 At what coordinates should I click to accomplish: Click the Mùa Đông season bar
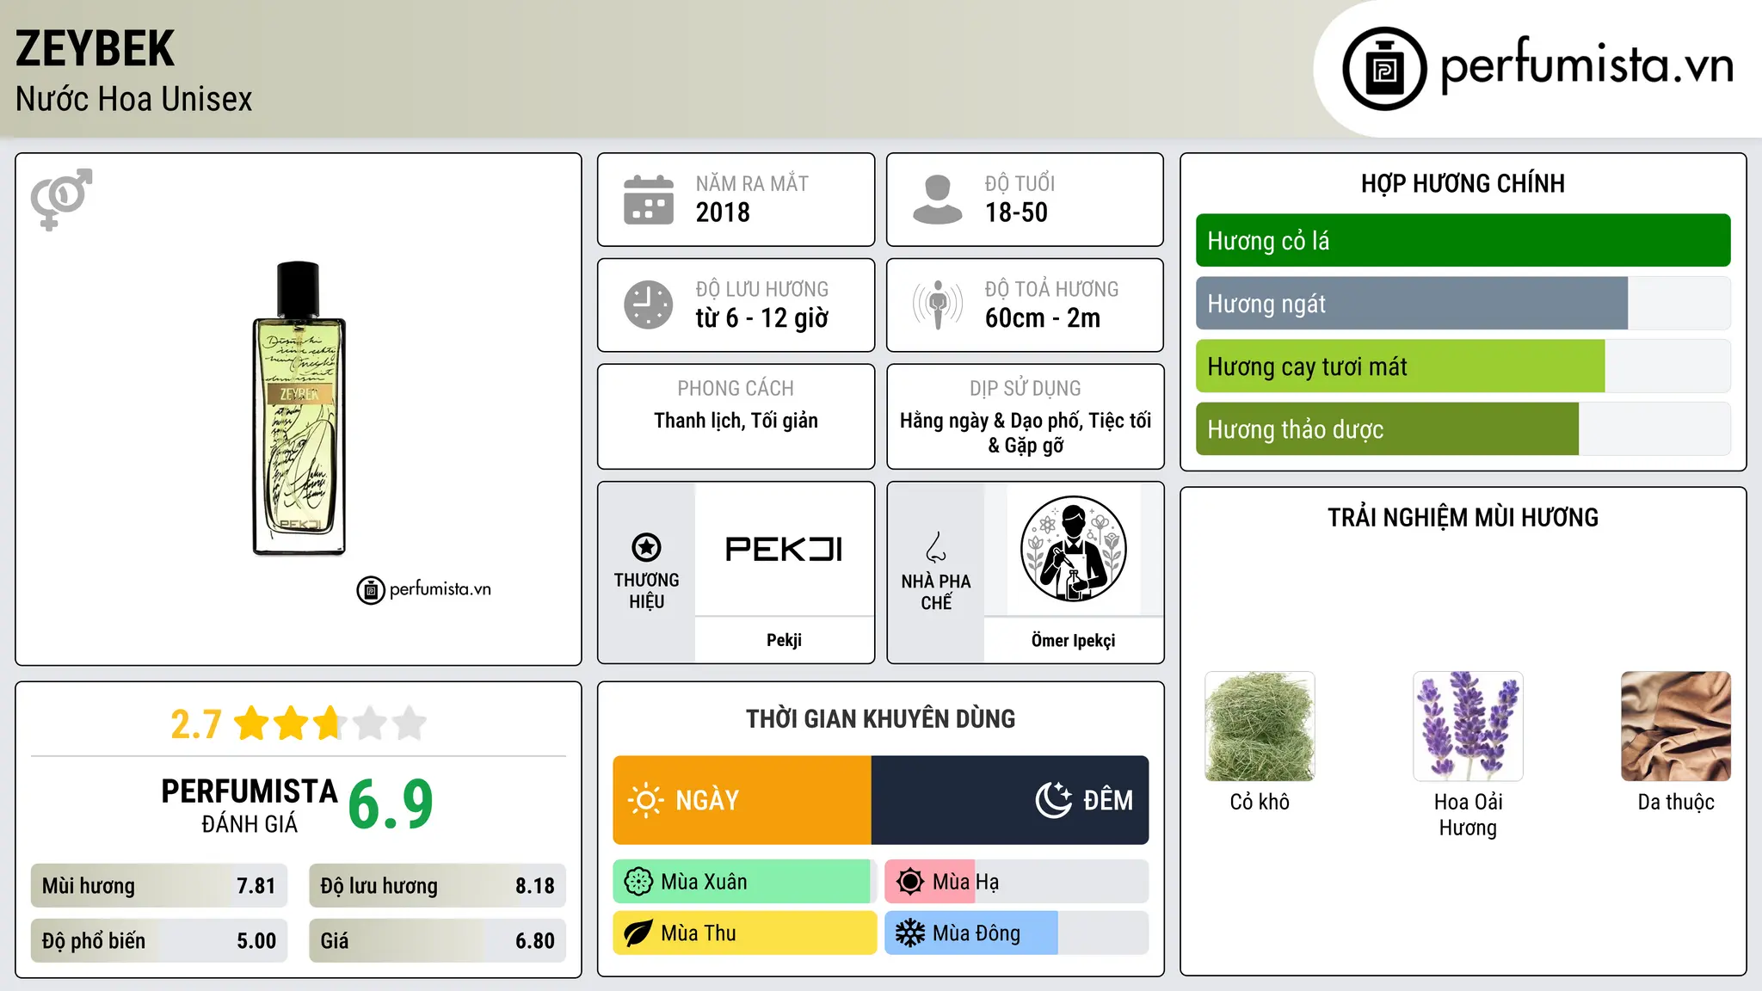tap(1017, 933)
